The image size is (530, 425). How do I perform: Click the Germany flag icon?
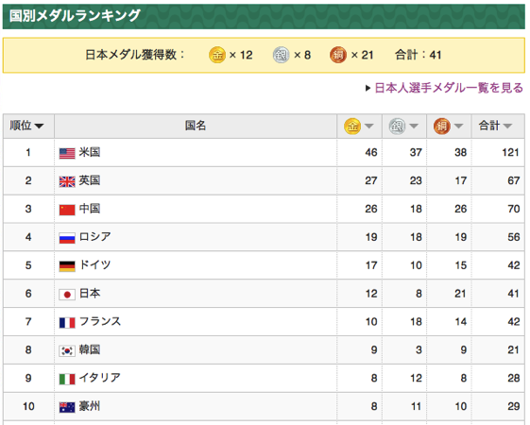(67, 266)
